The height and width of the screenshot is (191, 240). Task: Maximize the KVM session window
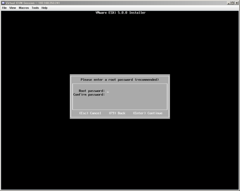(232, 3)
